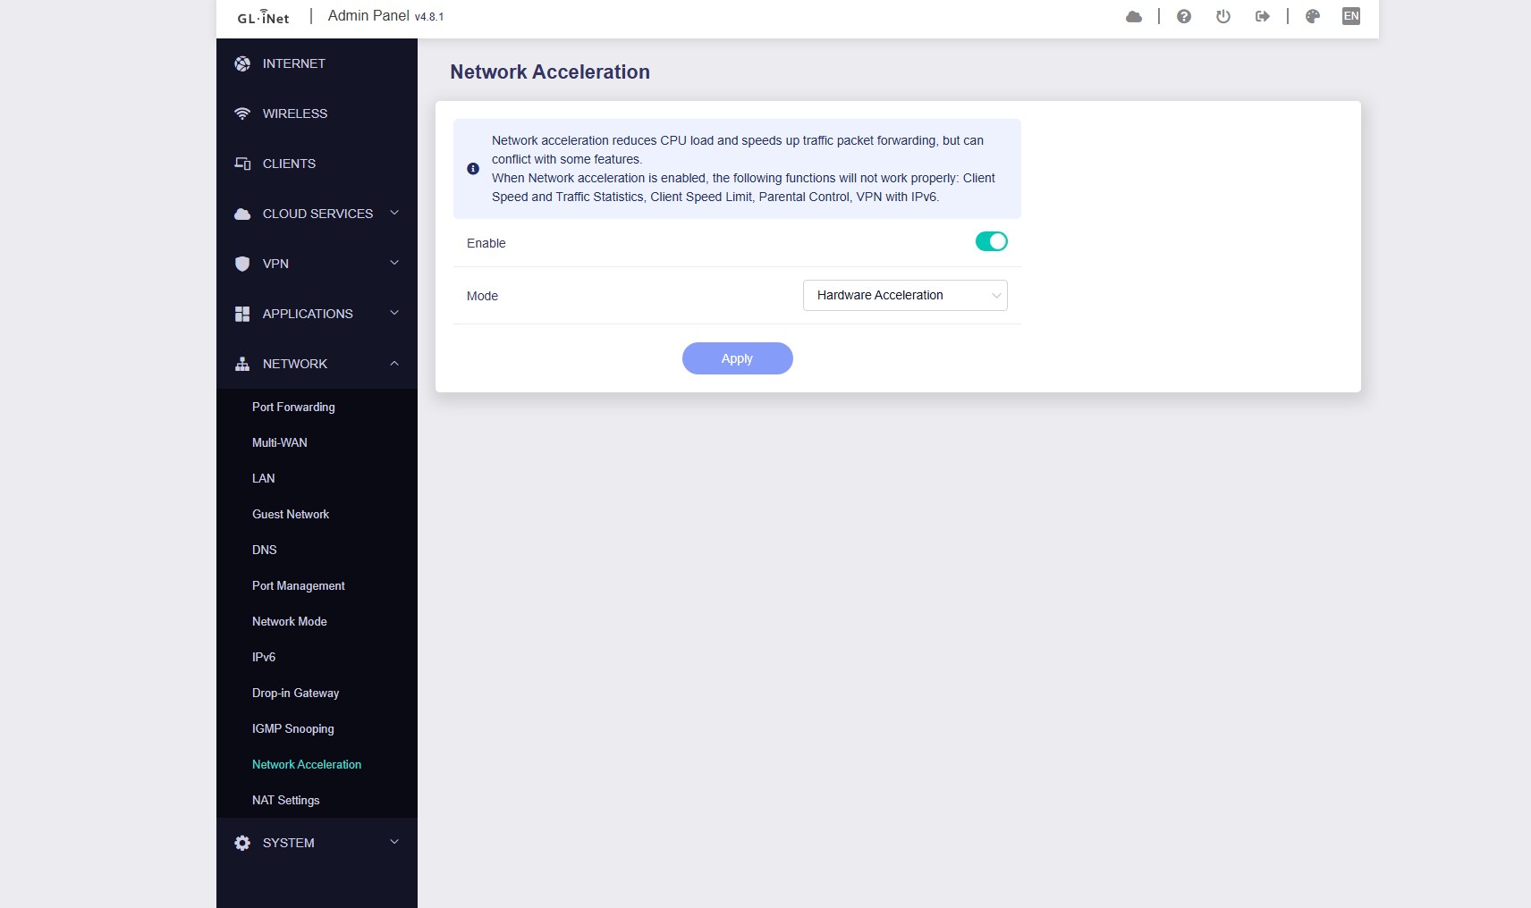
Task: Select IGMP Snooping in the sidebar
Action: coord(293,728)
